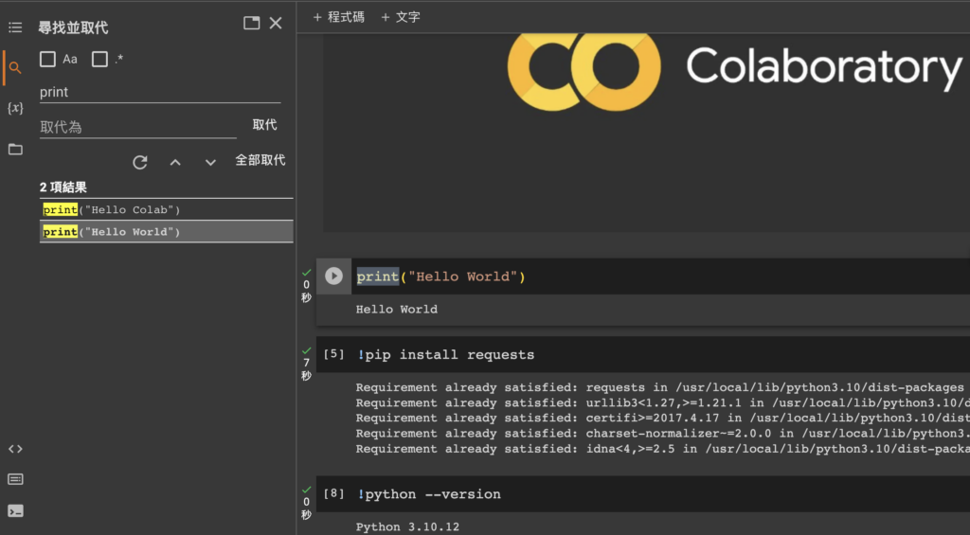Refresh the search results

coord(140,162)
